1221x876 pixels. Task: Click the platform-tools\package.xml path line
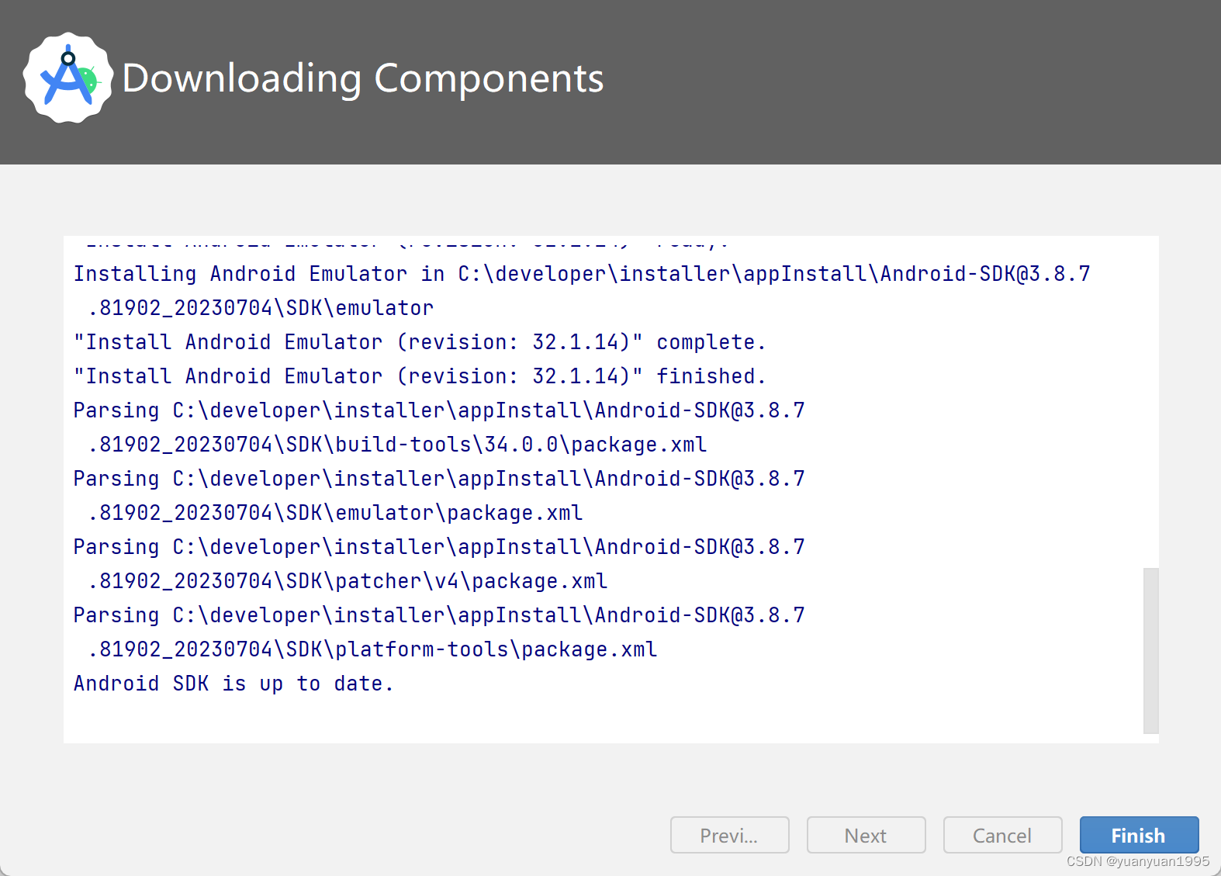pos(372,649)
